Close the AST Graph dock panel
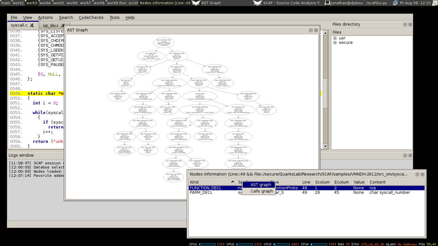The image size is (438, 246). click(x=316, y=30)
